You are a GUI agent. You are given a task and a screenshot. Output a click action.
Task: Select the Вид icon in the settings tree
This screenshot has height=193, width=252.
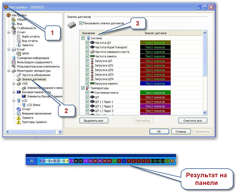pyautogui.click(x=14, y=24)
